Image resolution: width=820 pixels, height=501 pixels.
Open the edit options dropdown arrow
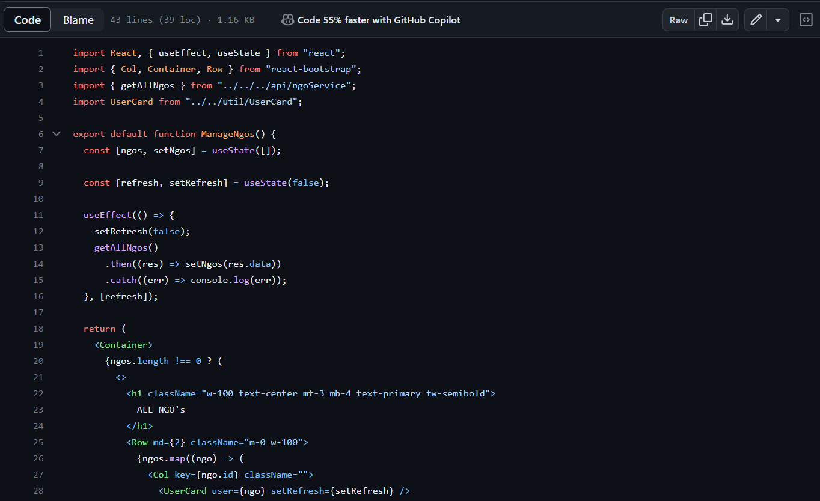click(x=777, y=20)
